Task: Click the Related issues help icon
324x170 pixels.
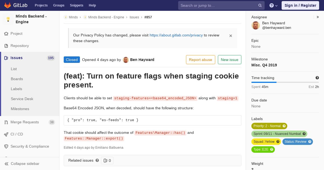Action: click(97, 160)
